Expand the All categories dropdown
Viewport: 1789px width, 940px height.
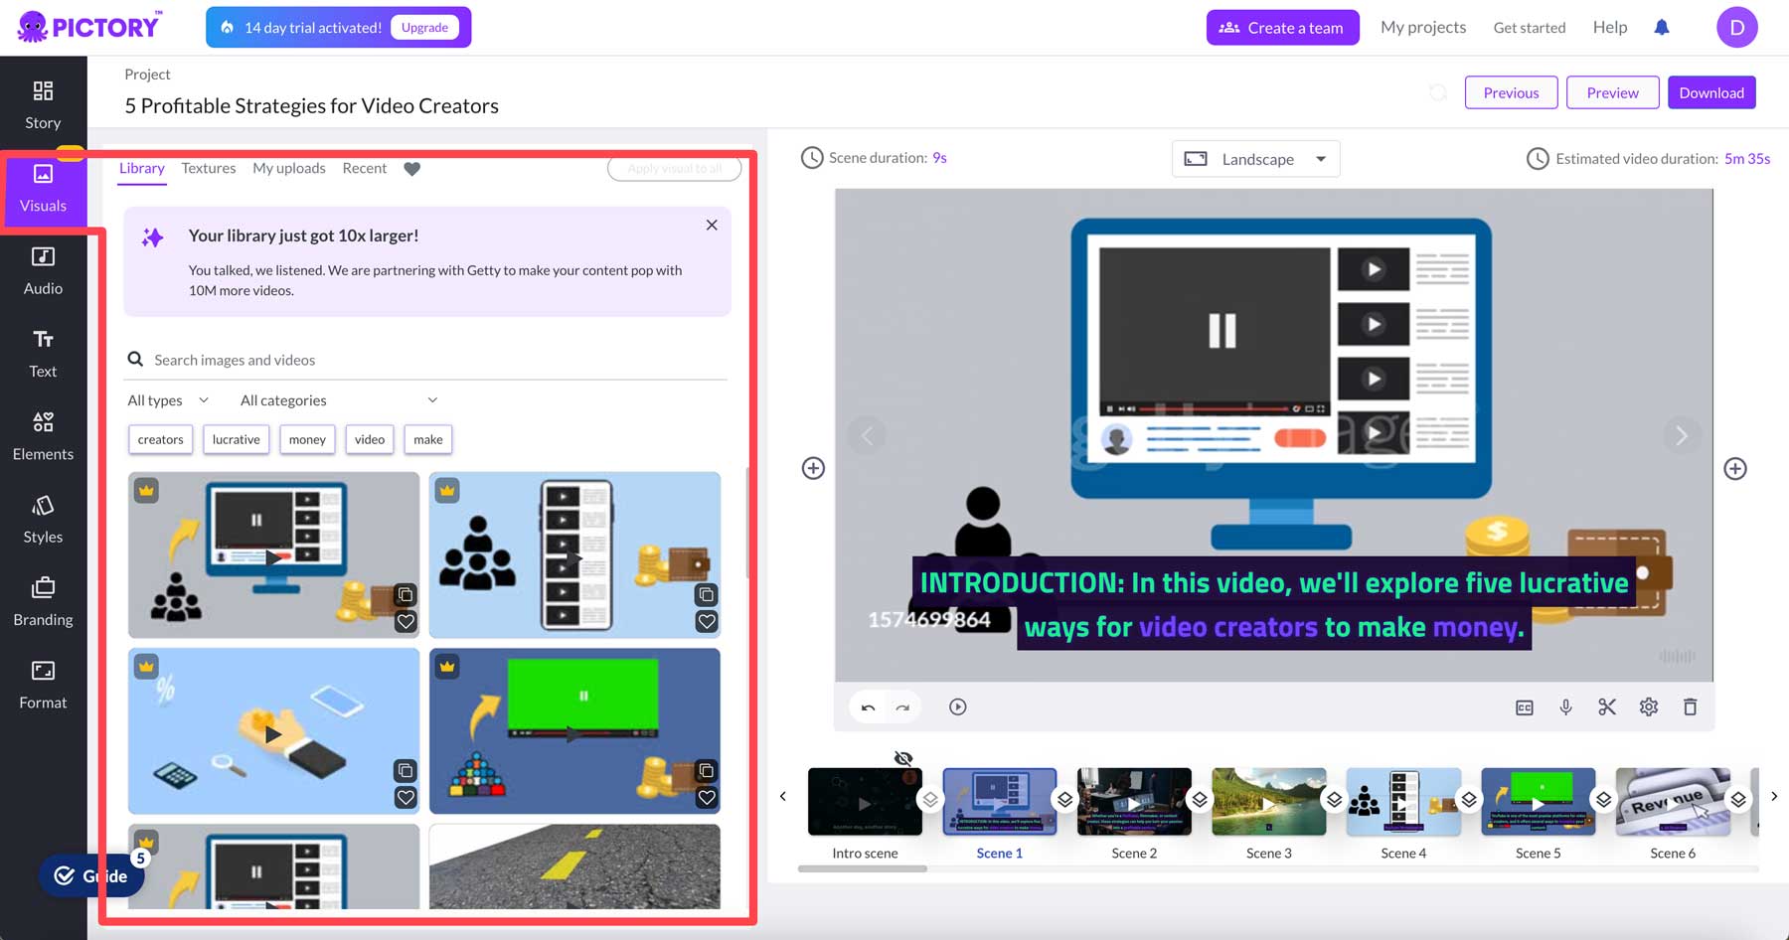[x=338, y=400]
